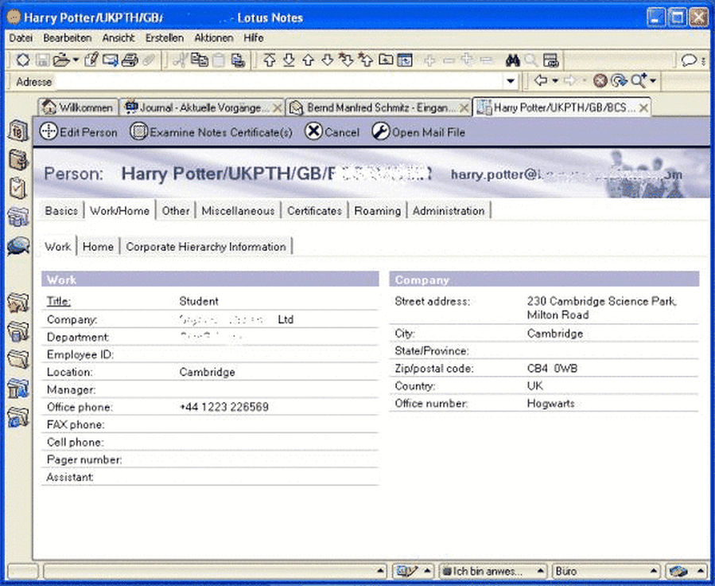This screenshot has height=586, width=715.
Task: Click the Stop red circle icon
Action: [600, 80]
